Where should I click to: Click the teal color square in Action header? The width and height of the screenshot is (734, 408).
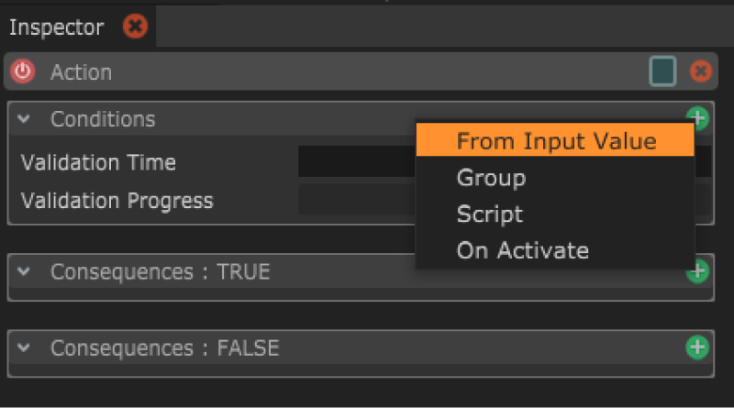pos(662,72)
